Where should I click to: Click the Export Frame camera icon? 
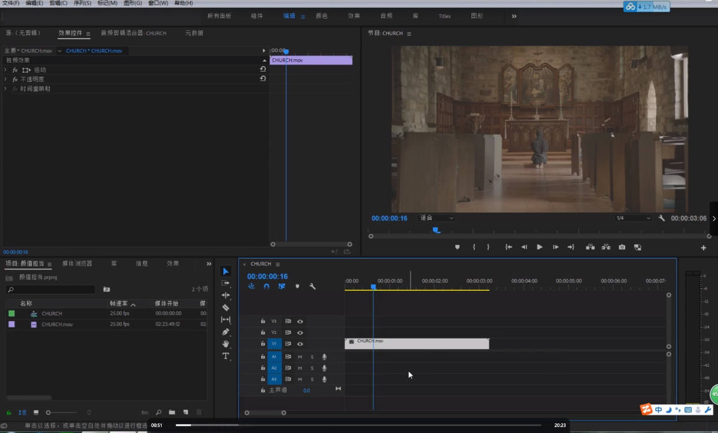[622, 247]
